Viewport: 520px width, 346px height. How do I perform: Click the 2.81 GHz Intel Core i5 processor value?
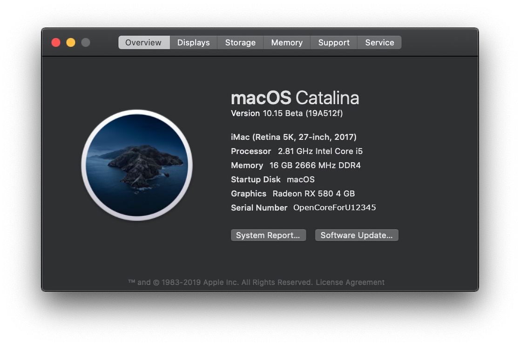(320, 152)
